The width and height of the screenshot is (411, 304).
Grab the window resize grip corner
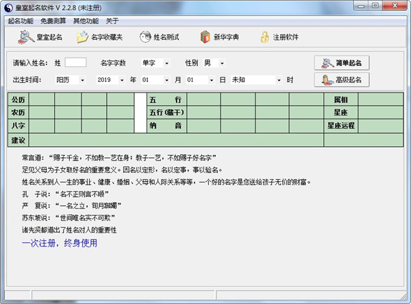pos(403,296)
